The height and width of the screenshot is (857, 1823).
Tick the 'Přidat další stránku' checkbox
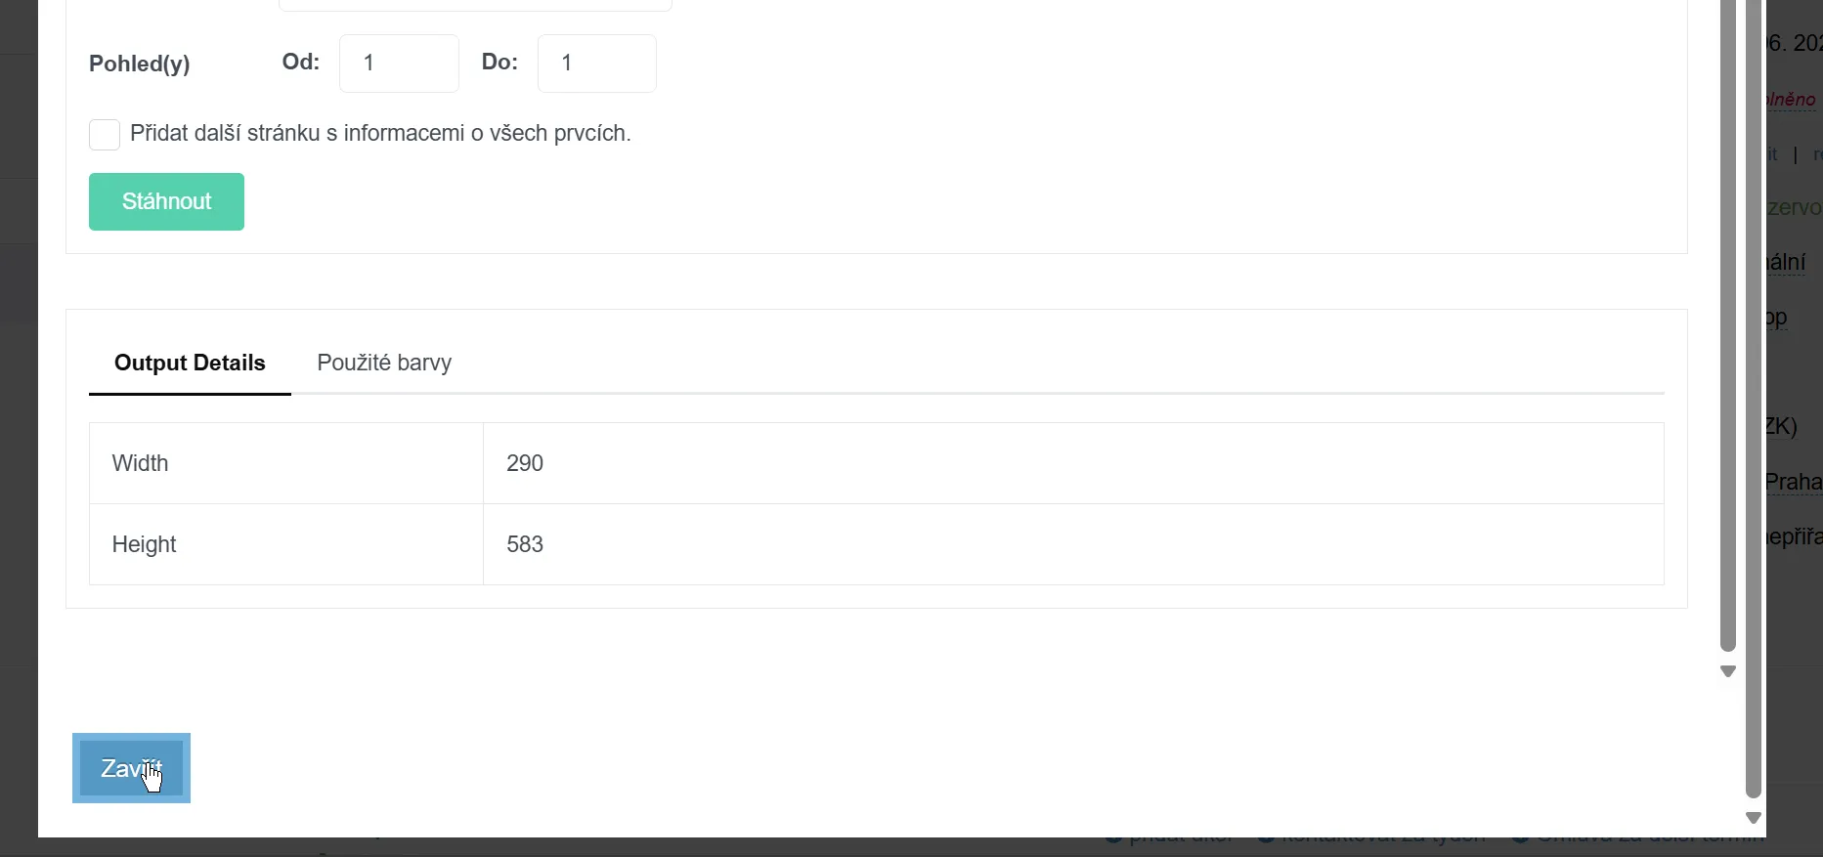pyautogui.click(x=105, y=135)
